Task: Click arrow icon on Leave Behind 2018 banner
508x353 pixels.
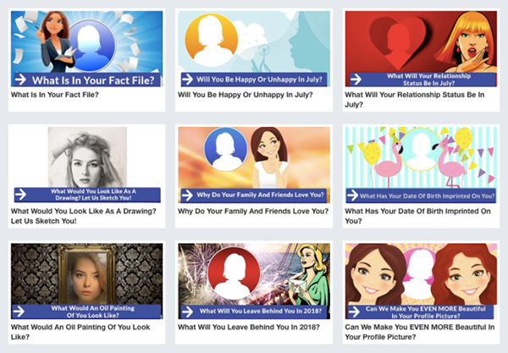Action: click(187, 312)
